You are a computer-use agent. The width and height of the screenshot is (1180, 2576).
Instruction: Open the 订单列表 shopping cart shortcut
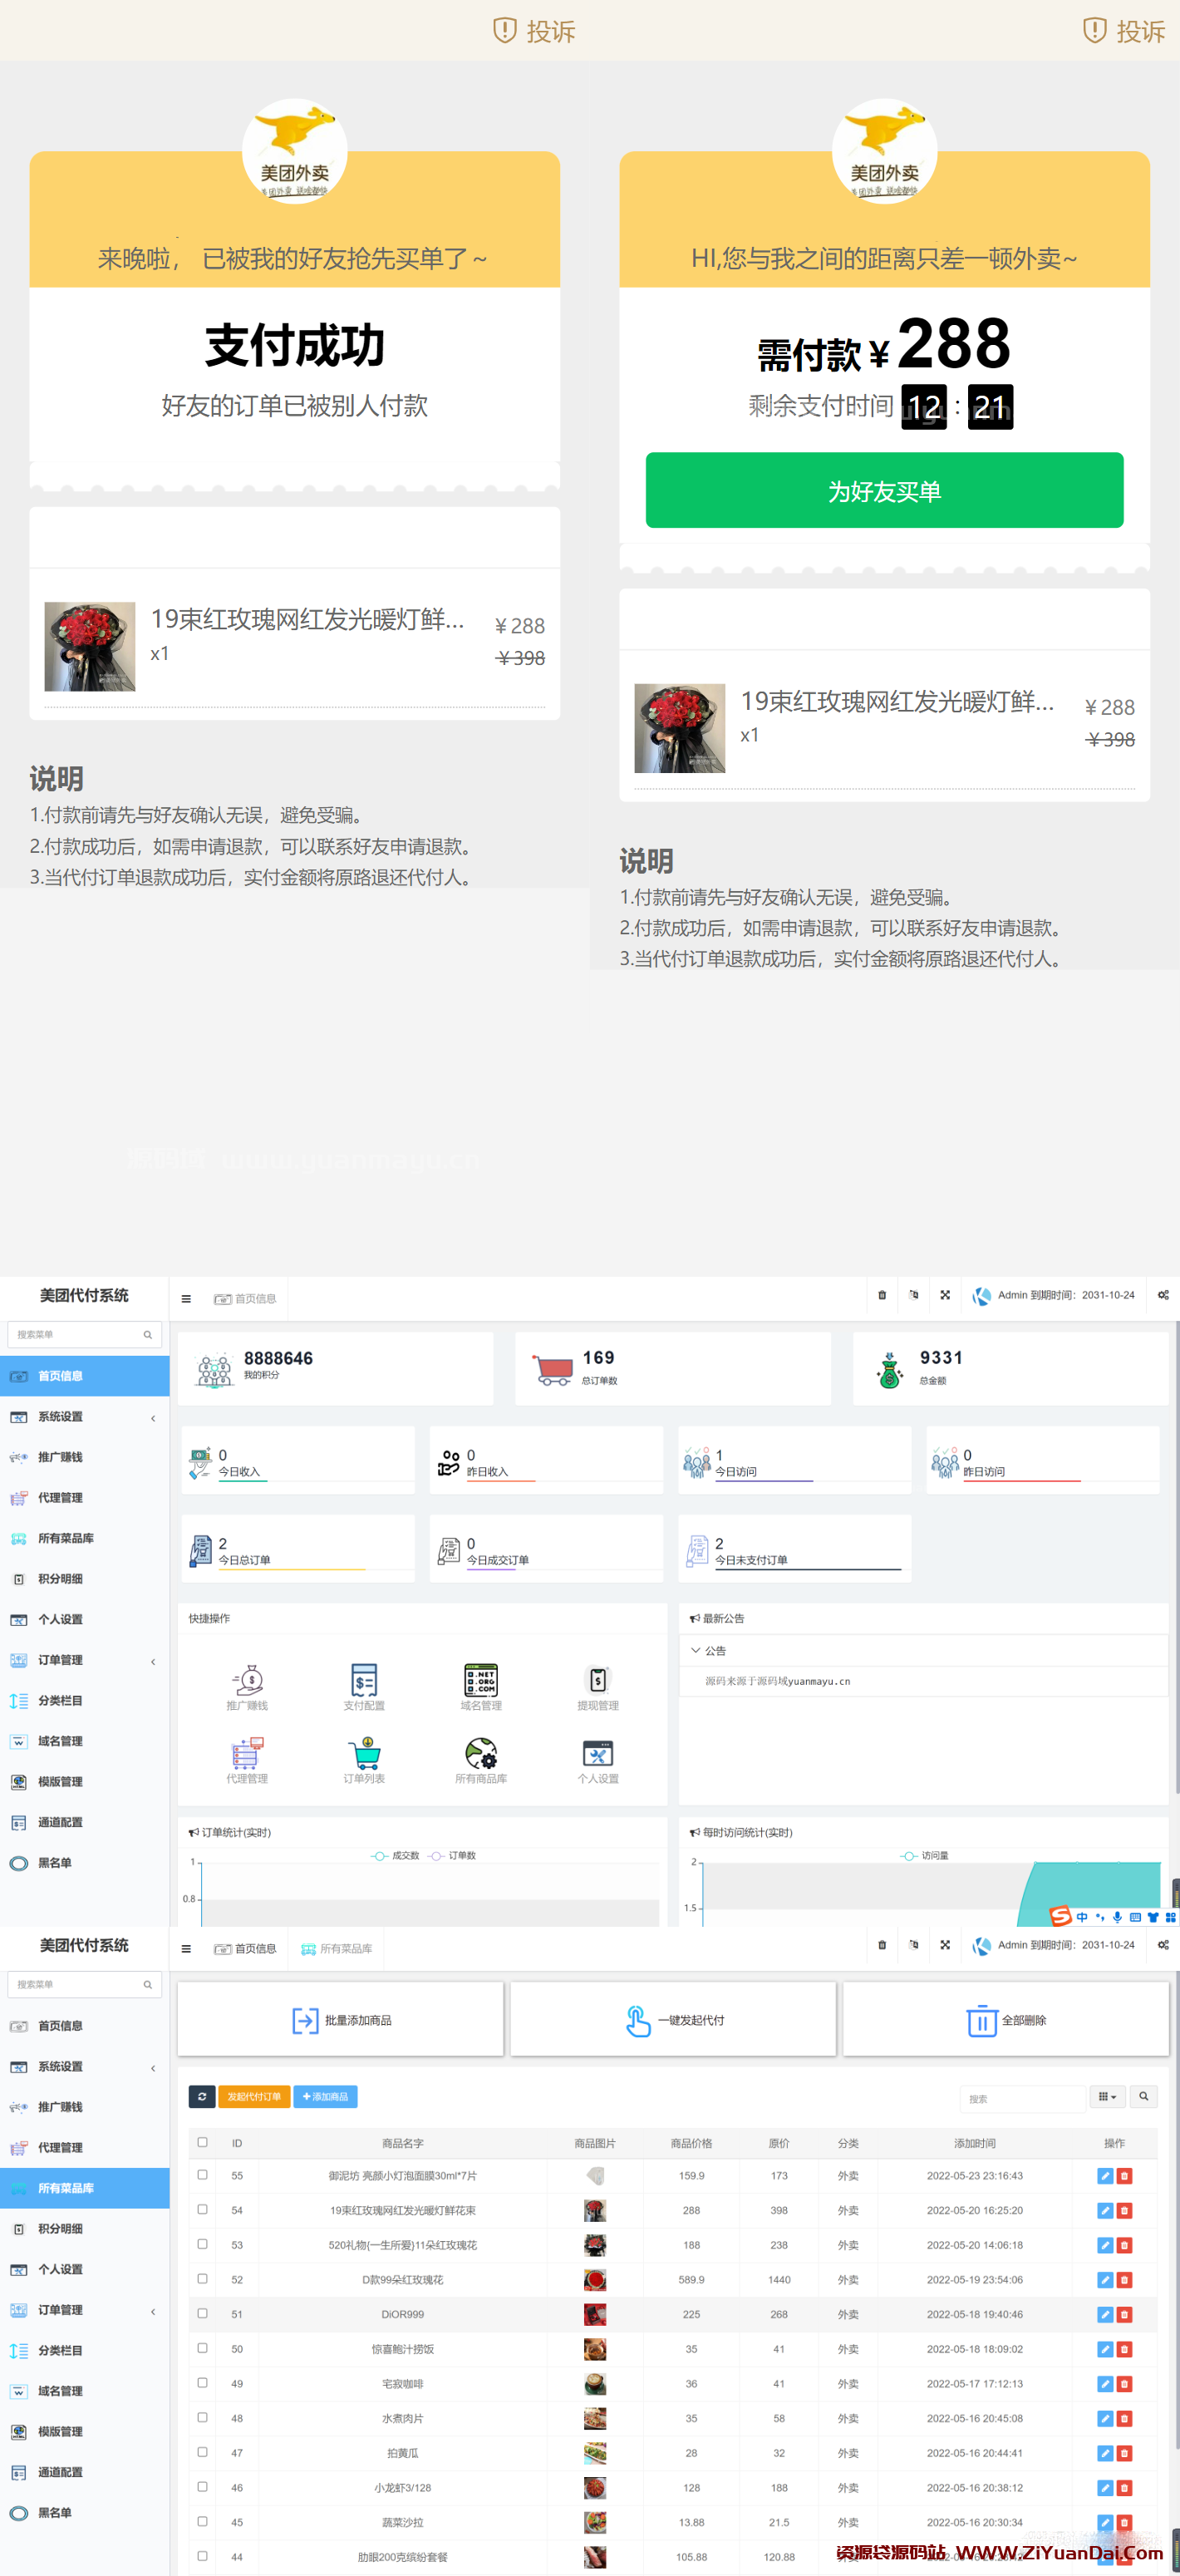click(x=364, y=1761)
